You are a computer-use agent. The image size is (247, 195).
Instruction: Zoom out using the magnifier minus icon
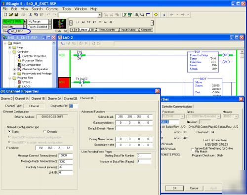142,15
